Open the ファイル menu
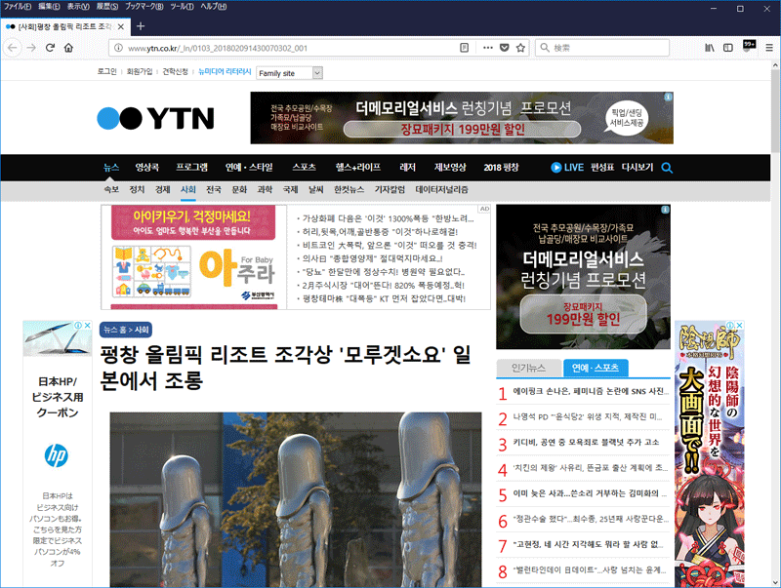This screenshot has width=781, height=588. (x=18, y=7)
